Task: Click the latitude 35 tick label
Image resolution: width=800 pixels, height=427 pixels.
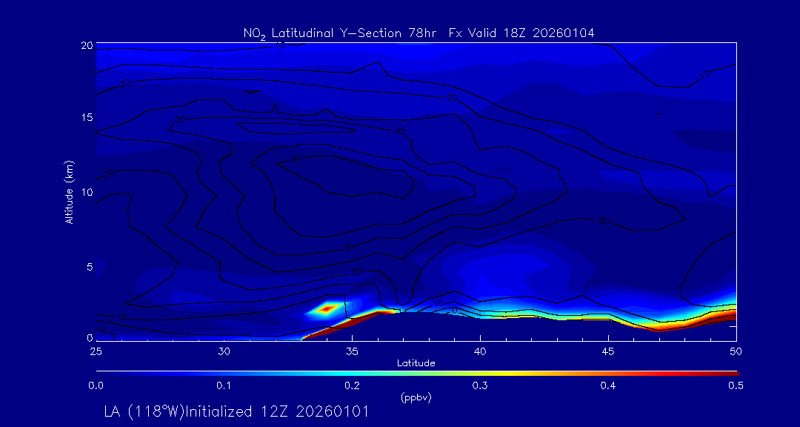Action: tap(352, 351)
